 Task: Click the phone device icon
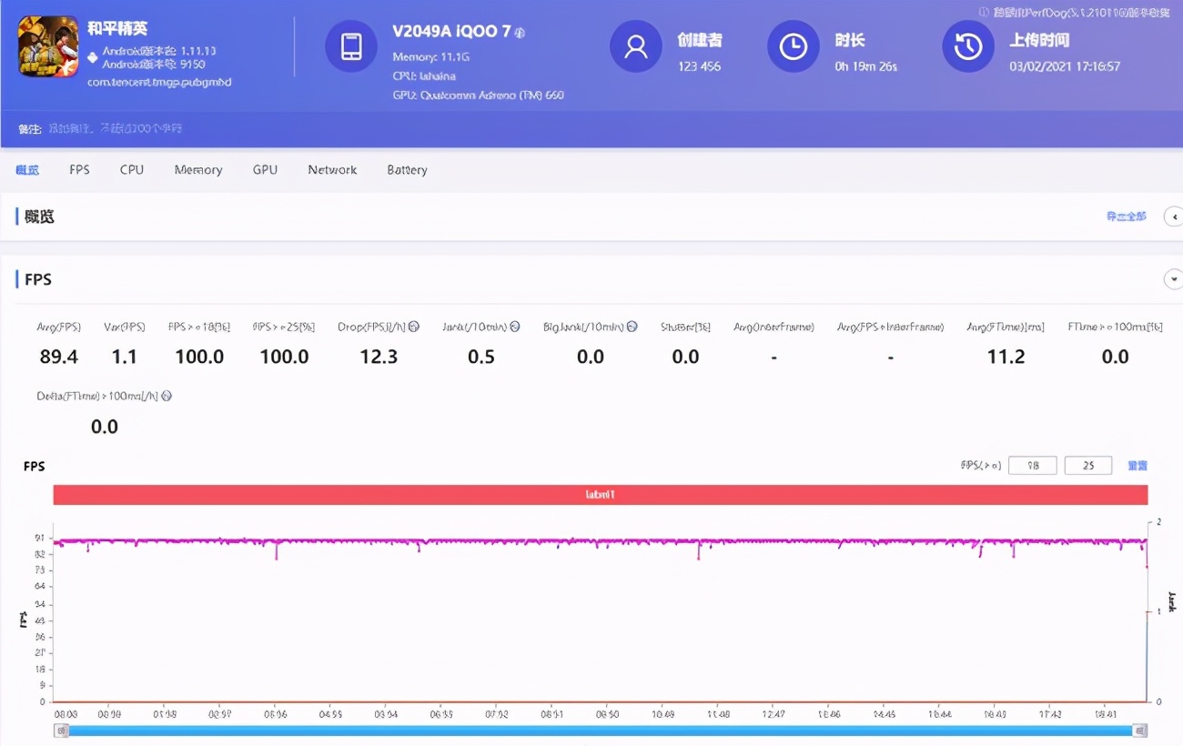point(351,46)
